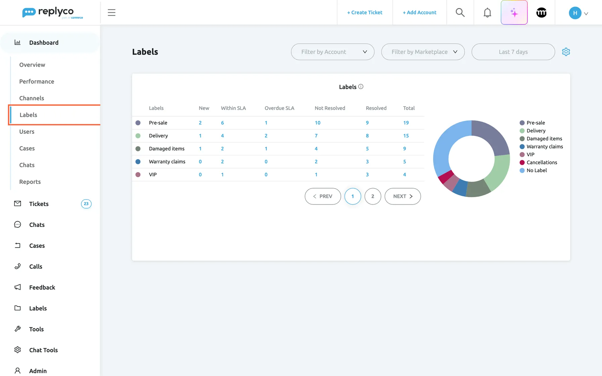Click the replyco logo

tap(53, 13)
